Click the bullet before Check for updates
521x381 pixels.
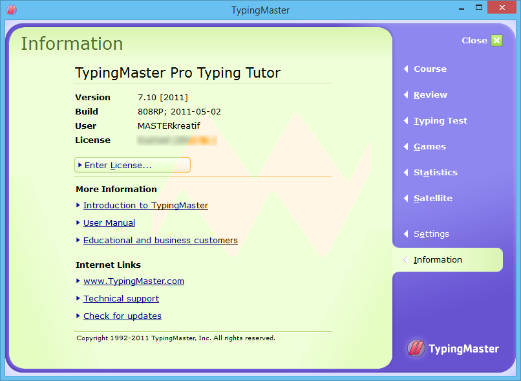coord(78,316)
